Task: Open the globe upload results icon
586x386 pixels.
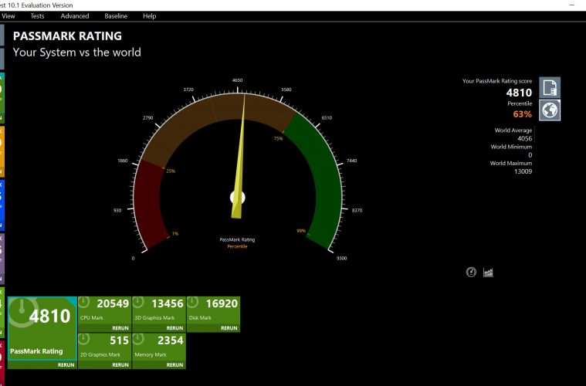Action: [550, 110]
